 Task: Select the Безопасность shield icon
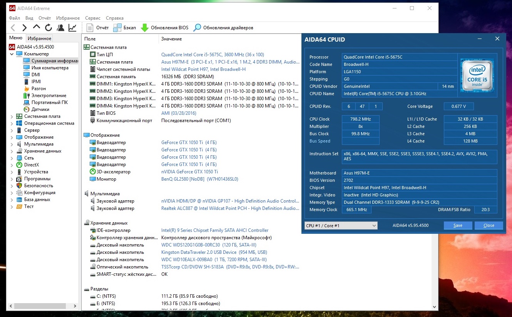click(19, 186)
